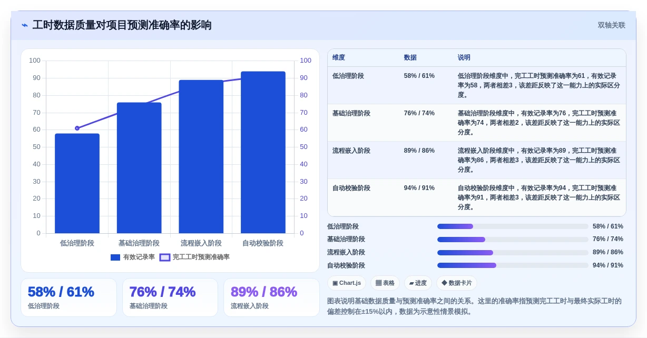Click the blue 有效记录率 legend color box
Image resolution: width=647 pixels, height=338 pixels.
pos(115,257)
